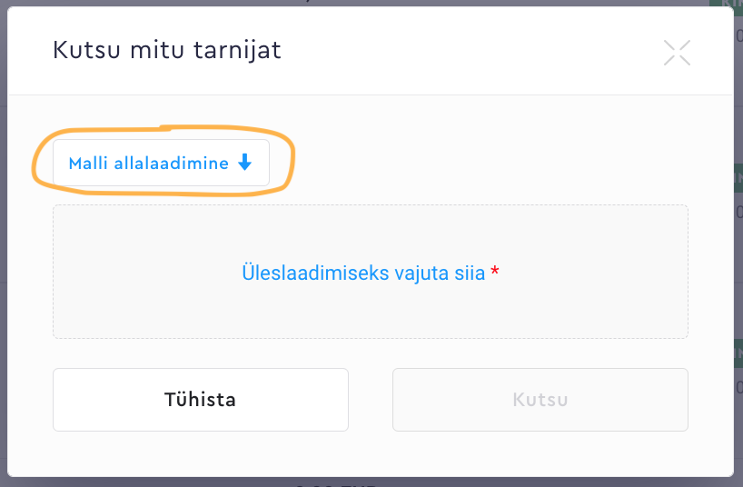Click the empty header area beside the title
This screenshot has width=743, height=487.
pyautogui.click(x=472, y=50)
